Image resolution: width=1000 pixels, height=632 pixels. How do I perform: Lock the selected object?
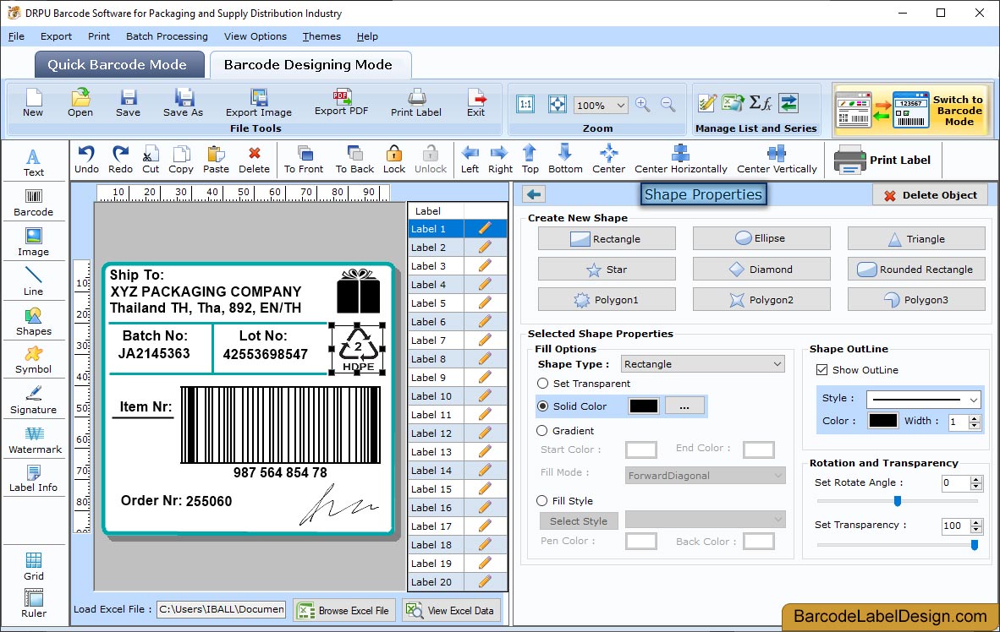[x=394, y=160]
